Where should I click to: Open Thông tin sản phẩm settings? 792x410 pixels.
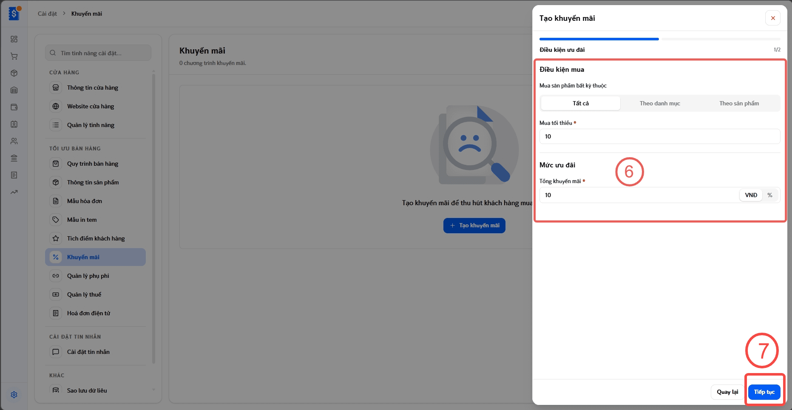[x=95, y=182]
